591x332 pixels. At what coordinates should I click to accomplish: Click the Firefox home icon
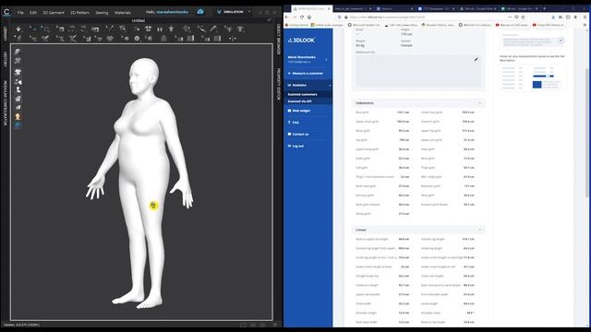[x=309, y=17]
